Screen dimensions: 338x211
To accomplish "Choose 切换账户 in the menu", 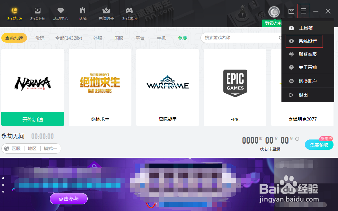I will (x=308, y=81).
